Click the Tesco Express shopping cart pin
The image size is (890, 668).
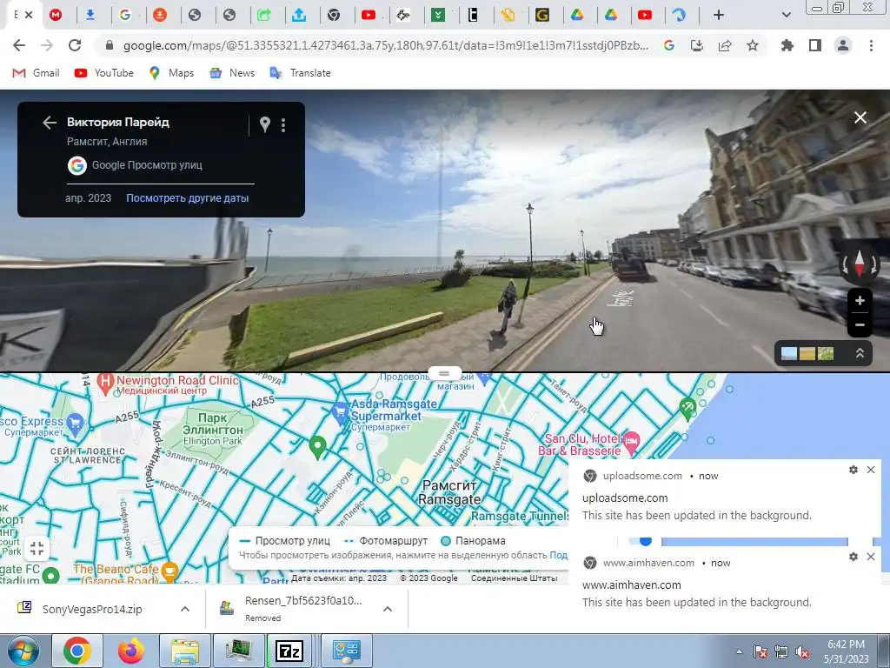pos(75,424)
